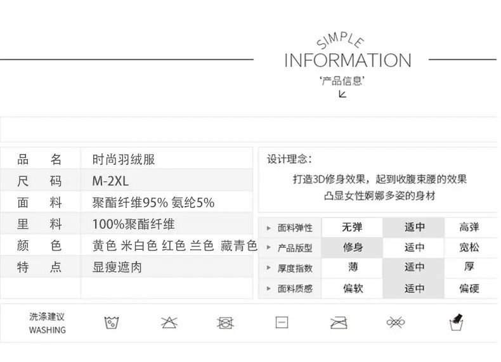The height and width of the screenshot is (362, 501).
Task: Click the 颜色 row label
Action: [x=39, y=245]
